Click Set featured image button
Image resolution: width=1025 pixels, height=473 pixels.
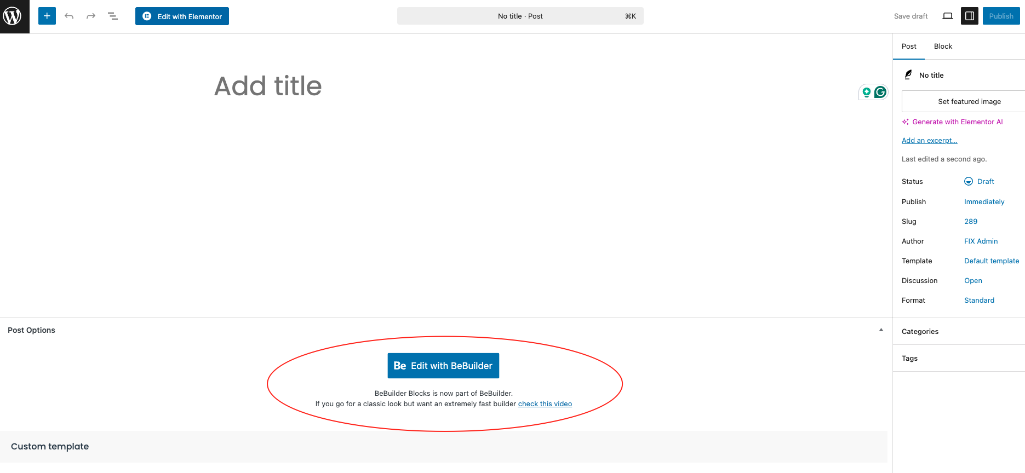[969, 102]
